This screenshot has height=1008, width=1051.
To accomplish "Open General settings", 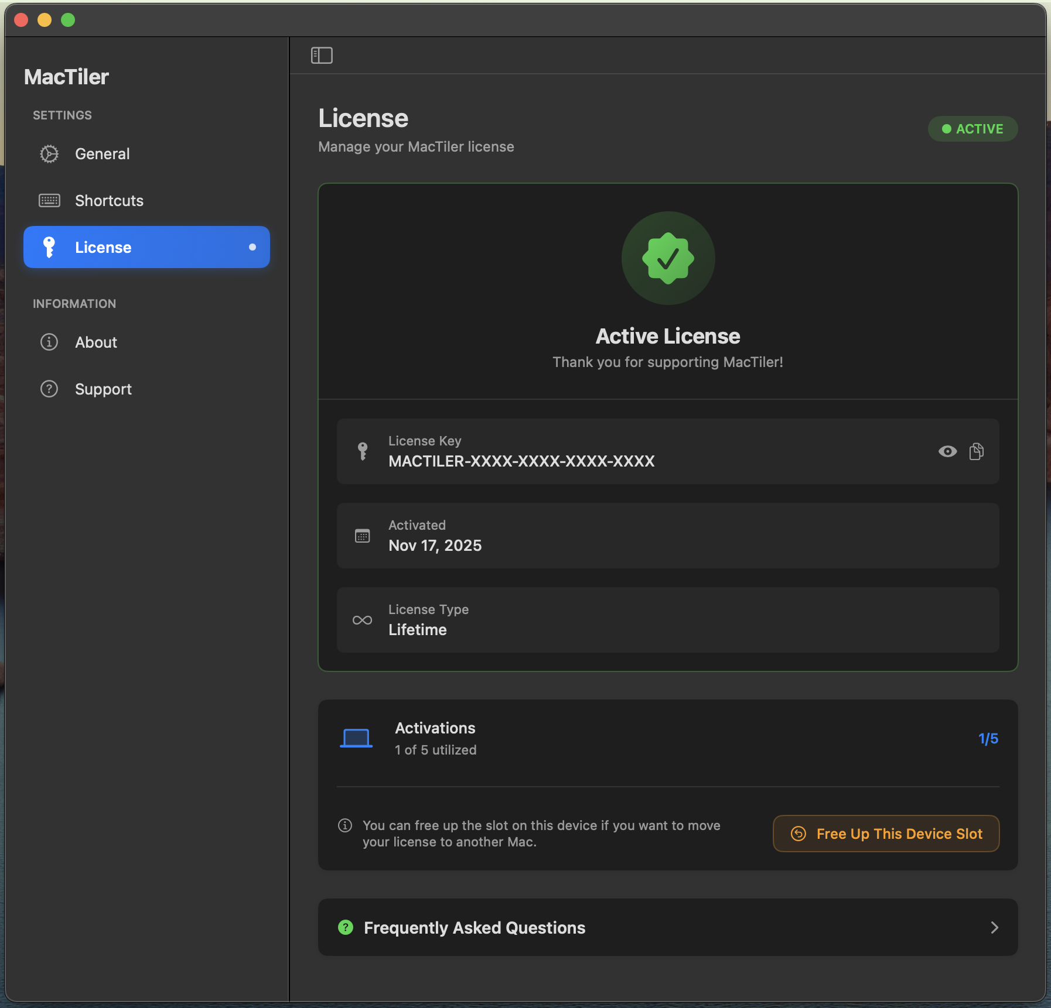I will (146, 154).
